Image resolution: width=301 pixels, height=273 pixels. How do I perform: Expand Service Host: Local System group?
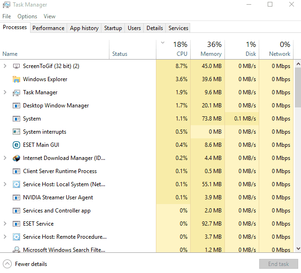[x=5, y=184]
